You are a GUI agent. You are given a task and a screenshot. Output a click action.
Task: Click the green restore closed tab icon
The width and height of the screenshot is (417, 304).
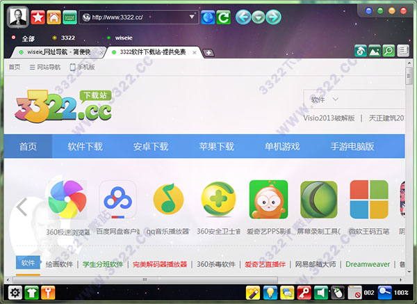[x=361, y=51]
